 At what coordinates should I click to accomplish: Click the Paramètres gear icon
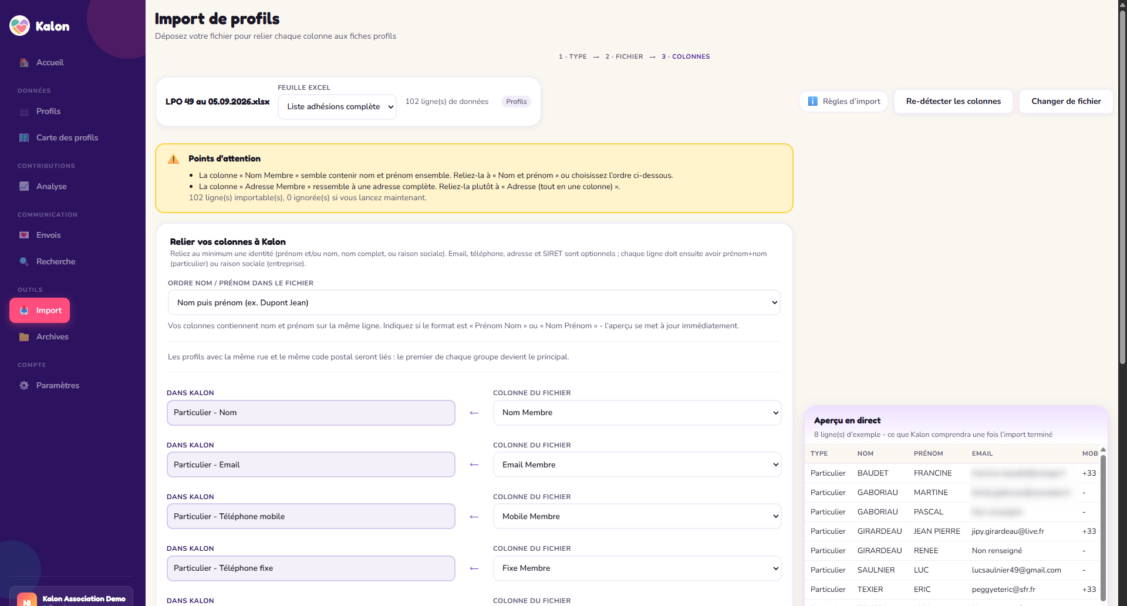(24, 386)
